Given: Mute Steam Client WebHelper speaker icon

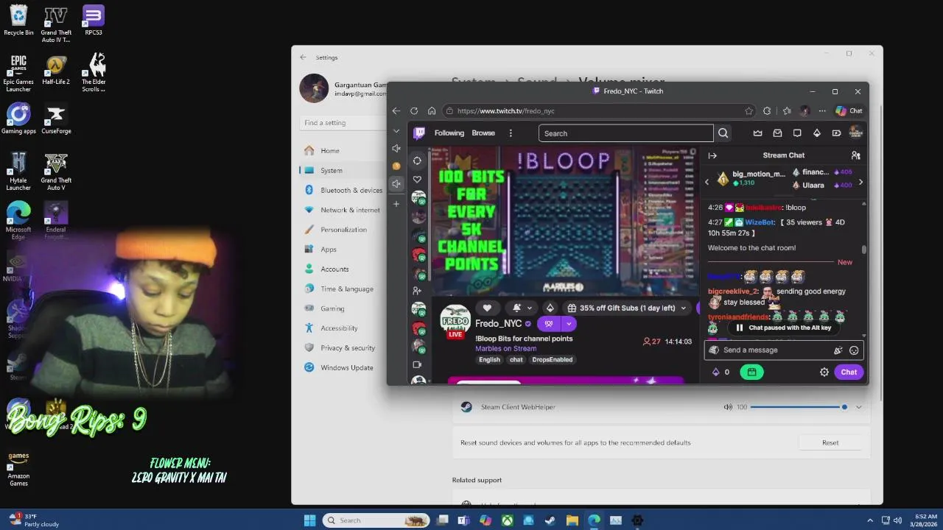Looking at the screenshot, I should [728, 407].
